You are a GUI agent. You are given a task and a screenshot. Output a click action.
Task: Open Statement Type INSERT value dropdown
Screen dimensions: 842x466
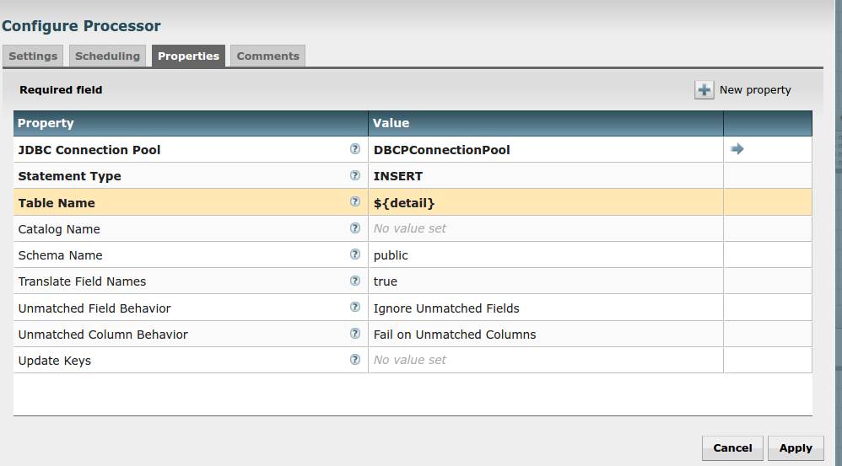[x=545, y=176]
